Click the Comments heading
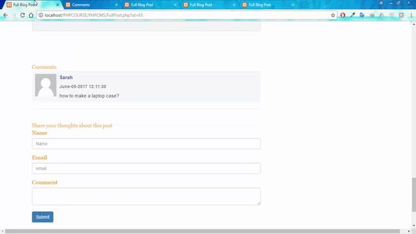 [44, 67]
